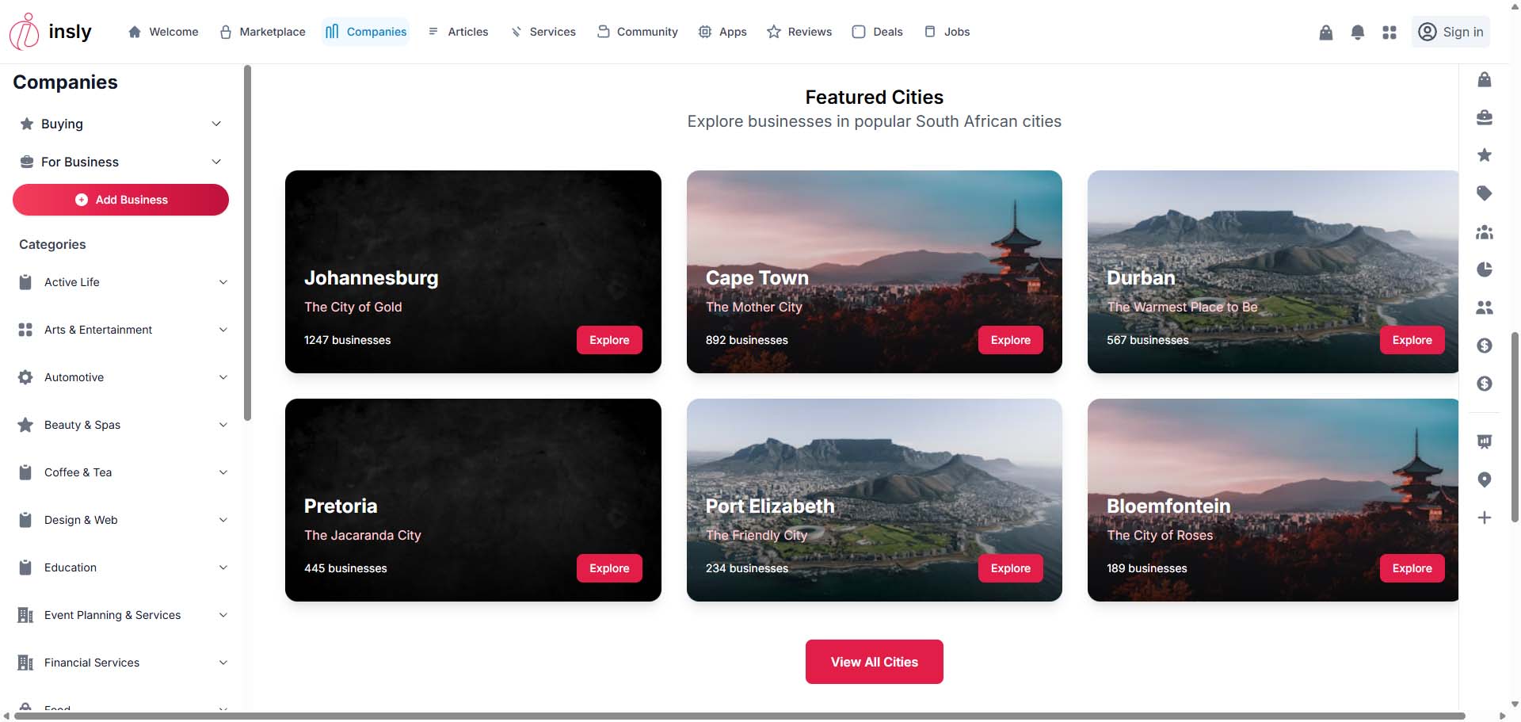Viewport: 1521px width, 722px height.
Task: Open the pie chart icon in right sidebar
Action: (x=1485, y=269)
